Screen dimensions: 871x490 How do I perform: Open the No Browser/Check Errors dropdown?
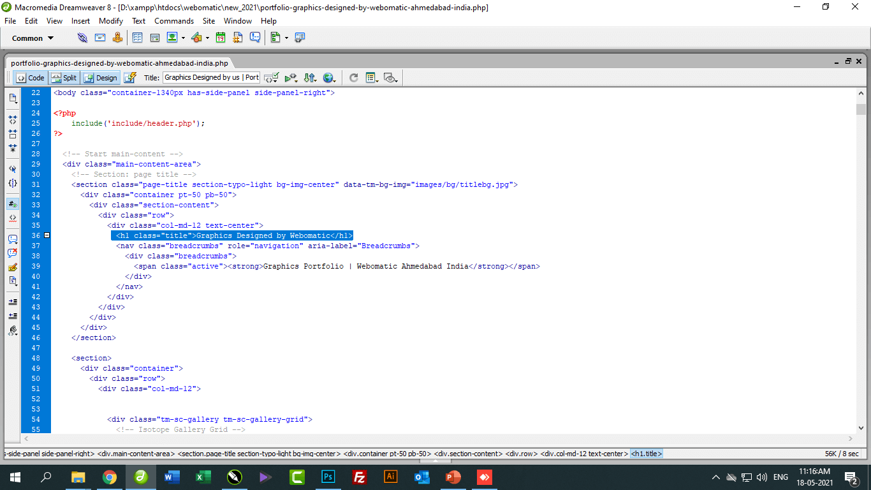click(272, 78)
